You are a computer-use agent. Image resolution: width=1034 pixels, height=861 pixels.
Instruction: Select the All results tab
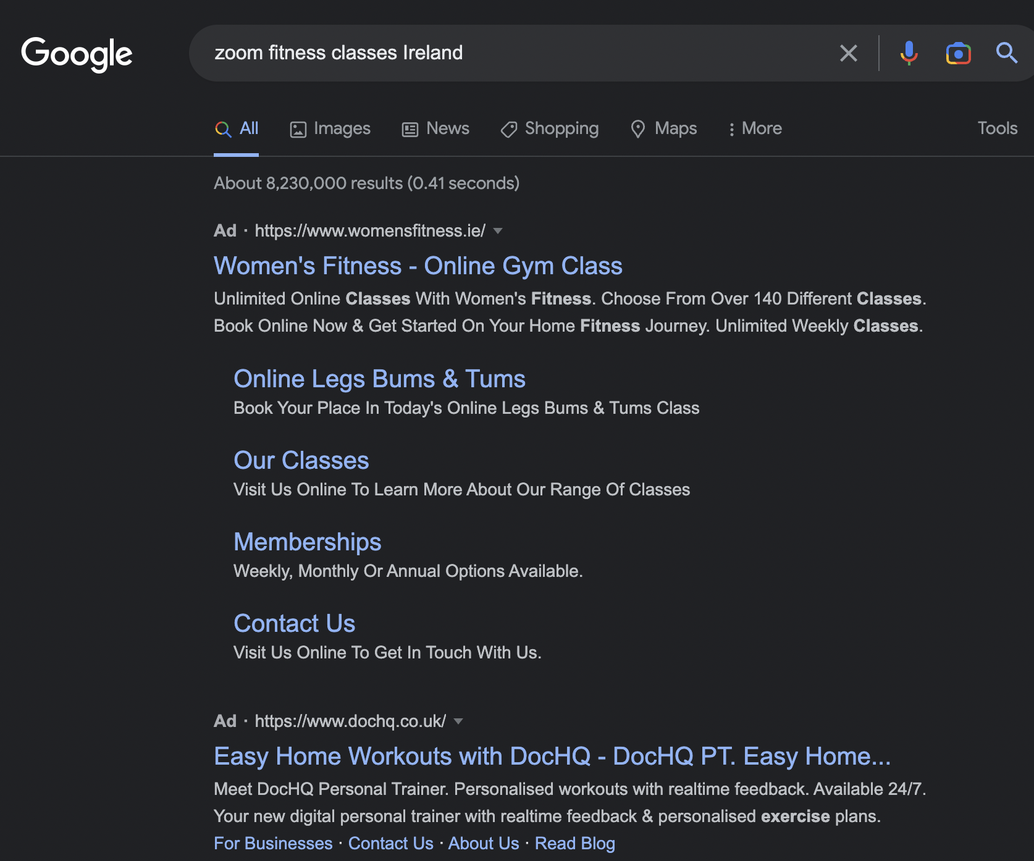point(237,128)
